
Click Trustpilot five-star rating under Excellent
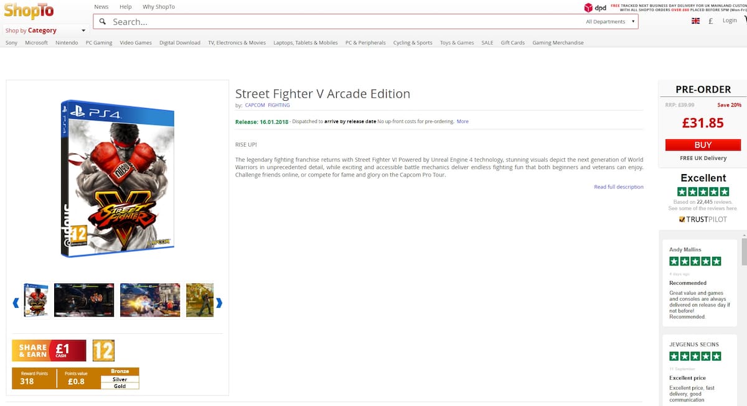pos(703,192)
